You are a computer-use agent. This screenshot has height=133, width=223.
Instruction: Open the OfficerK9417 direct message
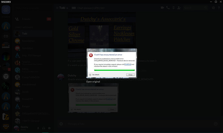[x=33, y=114]
